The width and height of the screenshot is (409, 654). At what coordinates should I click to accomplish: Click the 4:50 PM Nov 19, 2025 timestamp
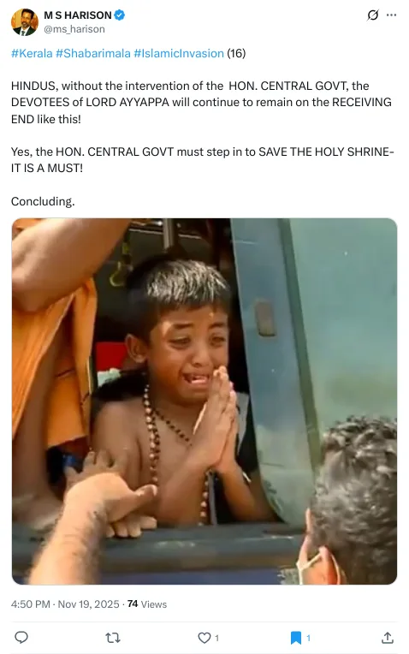(x=65, y=604)
